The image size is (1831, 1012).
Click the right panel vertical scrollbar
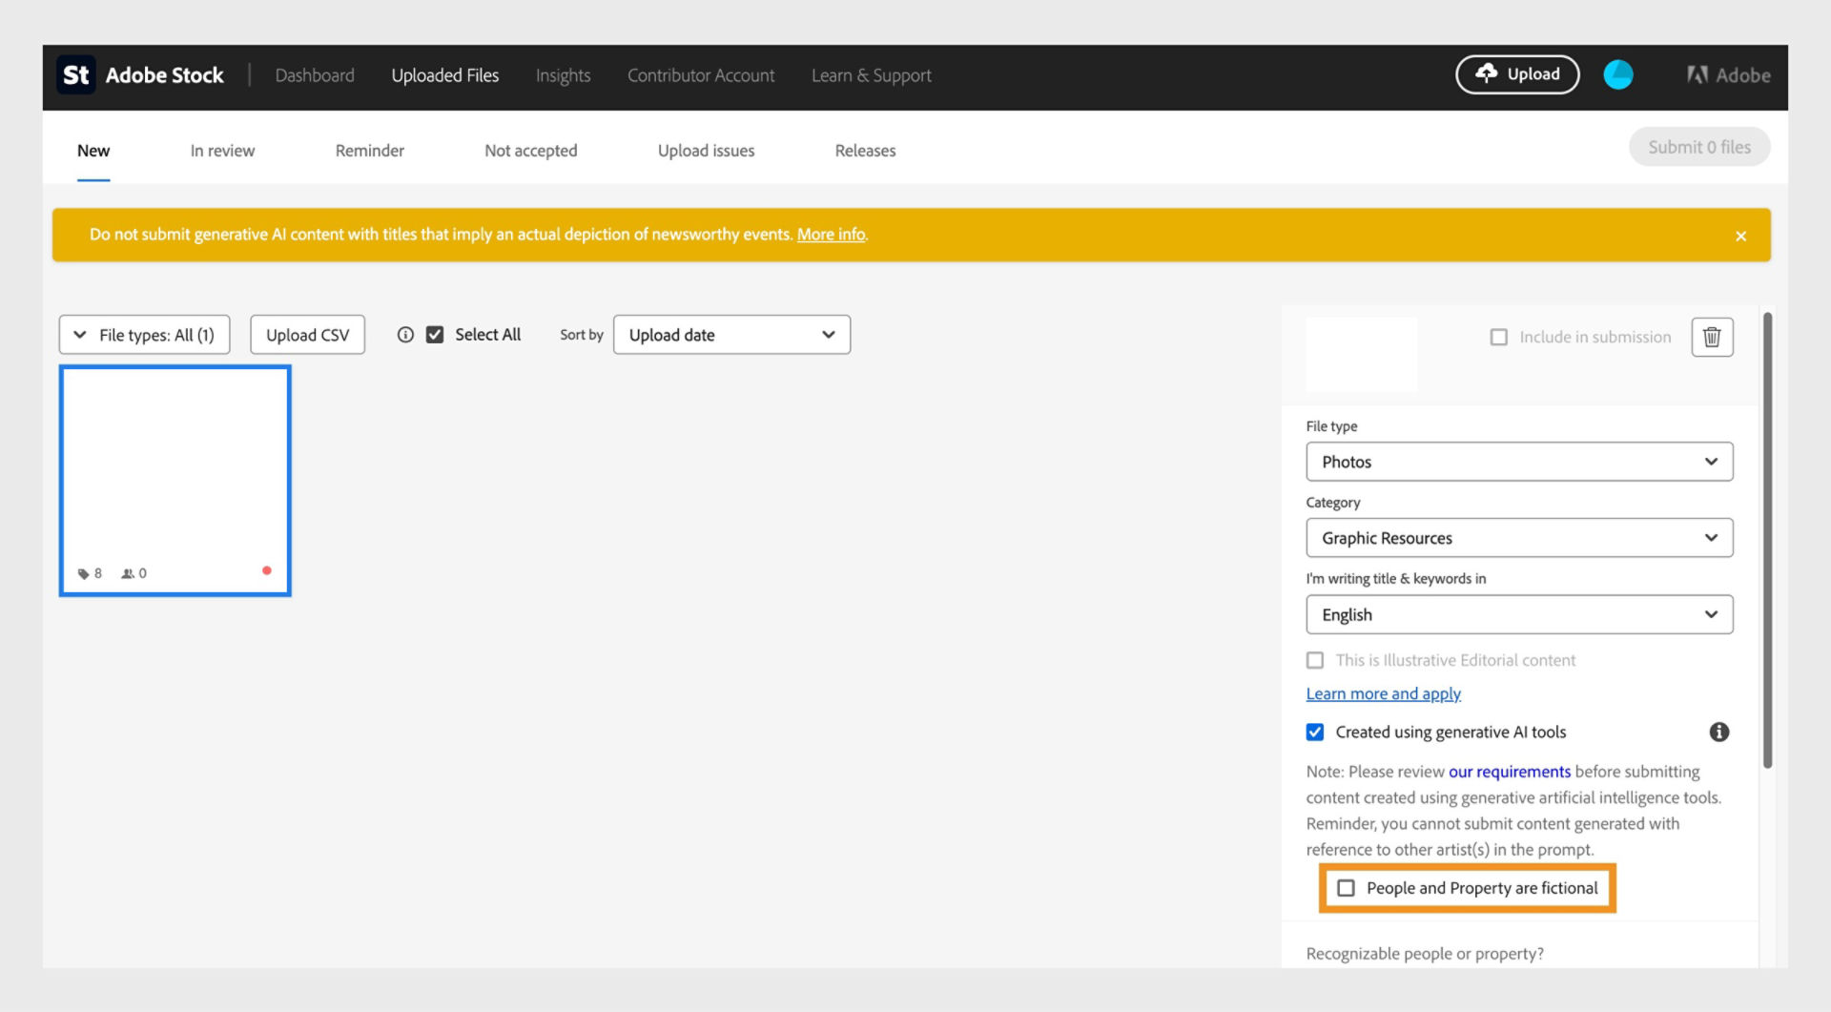click(x=1767, y=540)
